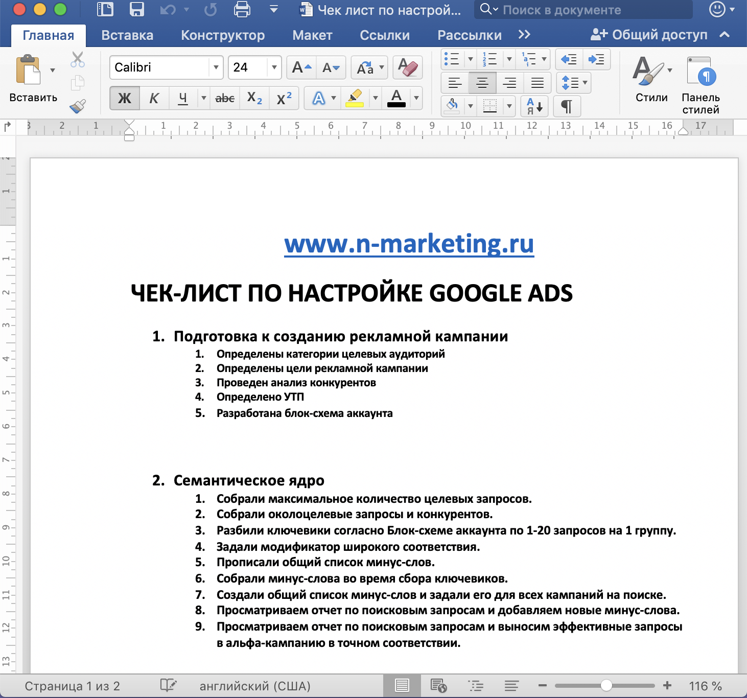Screen dimensions: 747x698
Task: Click английский (США) language indicator
Action: click(x=255, y=686)
